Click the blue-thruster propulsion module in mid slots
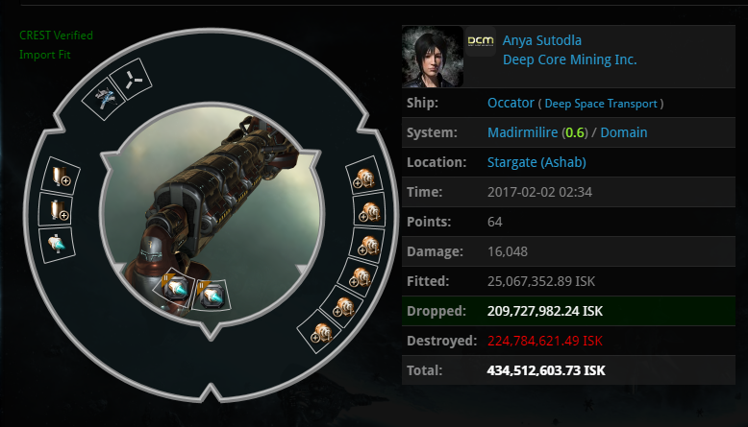The height and width of the screenshot is (427, 748). (57, 245)
